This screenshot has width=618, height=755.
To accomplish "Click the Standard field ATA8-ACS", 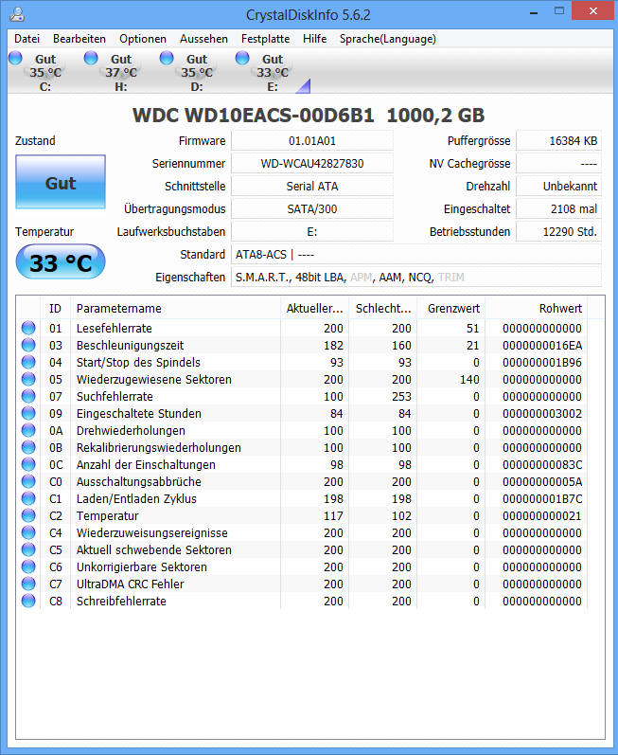I will pyautogui.click(x=416, y=254).
